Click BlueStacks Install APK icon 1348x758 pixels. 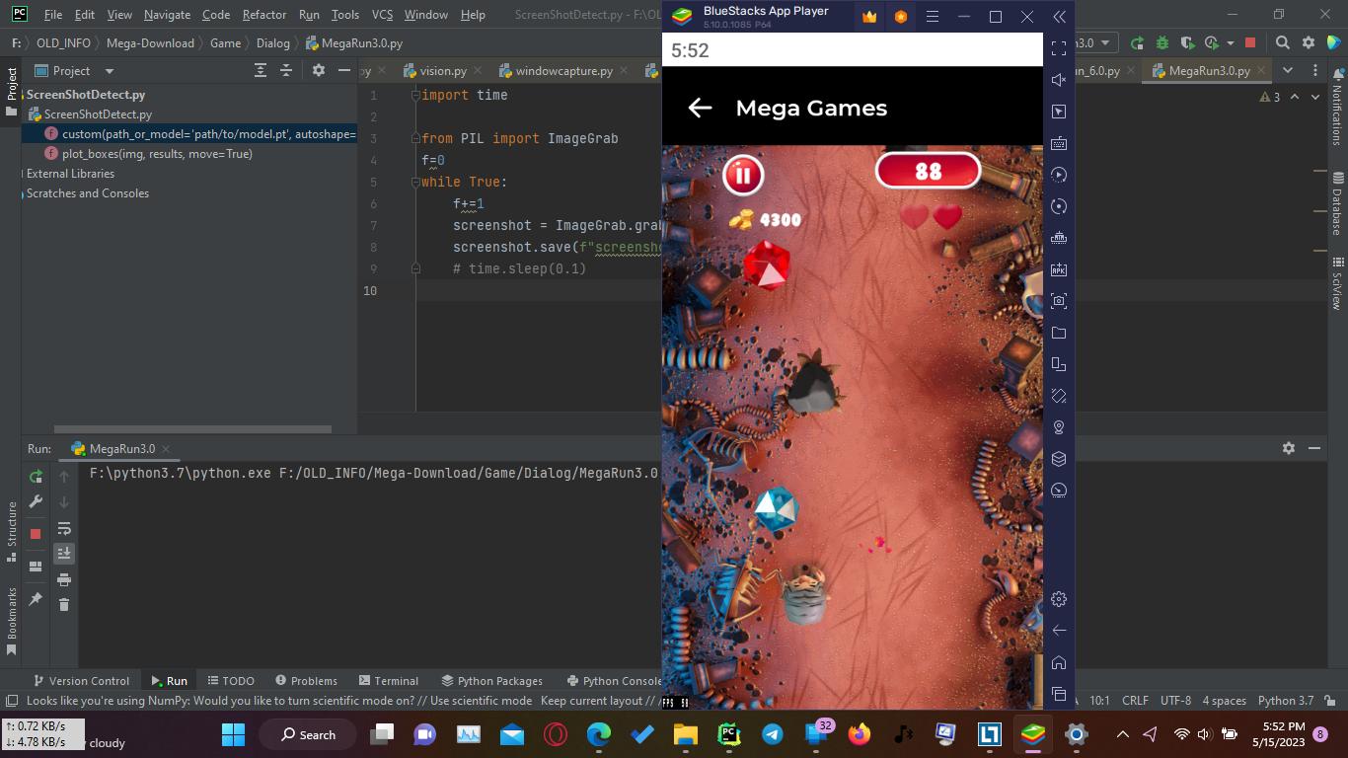pos(1059,269)
